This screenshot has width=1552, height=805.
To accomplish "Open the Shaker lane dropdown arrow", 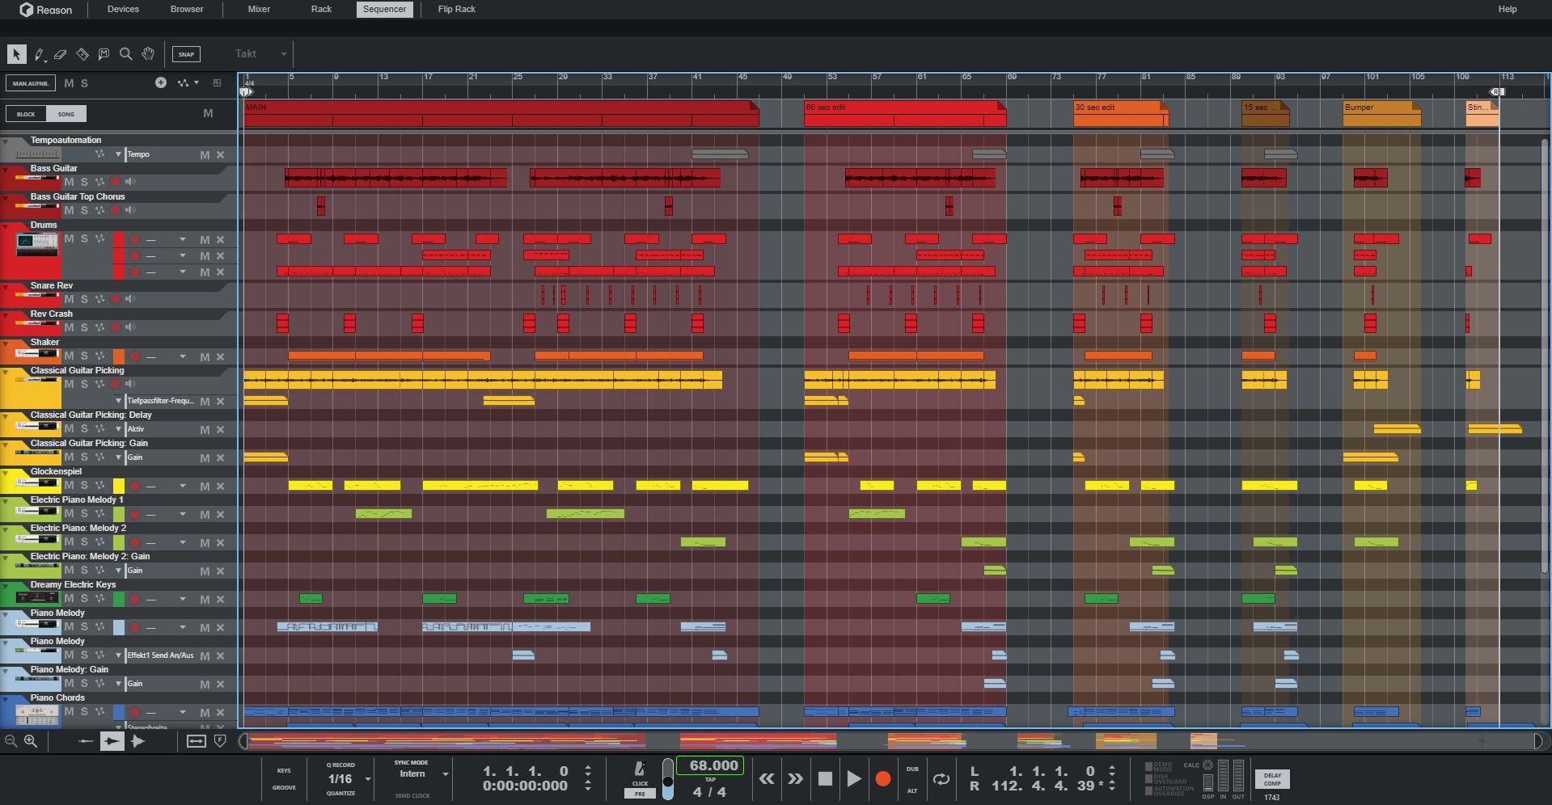I will click(x=183, y=356).
